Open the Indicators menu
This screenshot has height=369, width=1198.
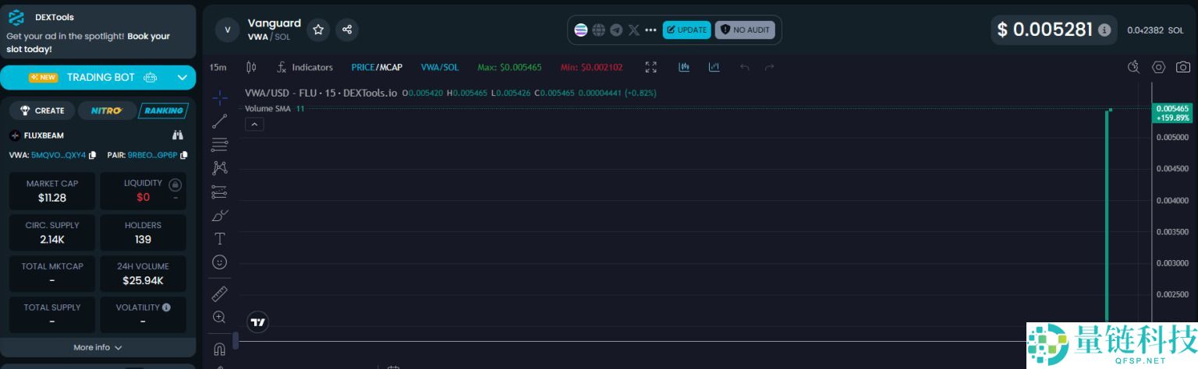click(305, 68)
